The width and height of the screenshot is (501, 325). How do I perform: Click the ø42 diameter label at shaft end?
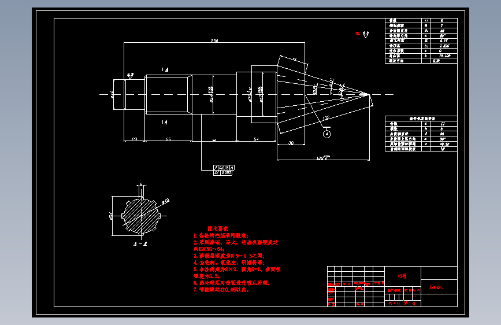coord(112,94)
